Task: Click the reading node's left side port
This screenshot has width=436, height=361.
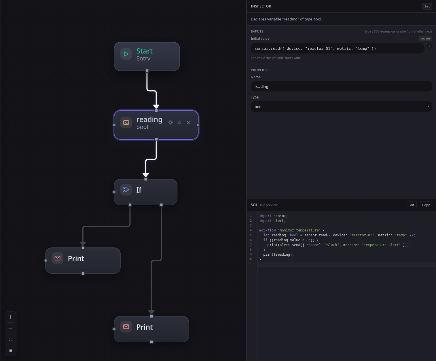Action: (114, 125)
